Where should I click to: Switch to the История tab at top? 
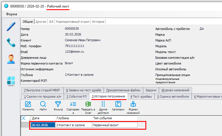pyautogui.click(x=98, y=22)
